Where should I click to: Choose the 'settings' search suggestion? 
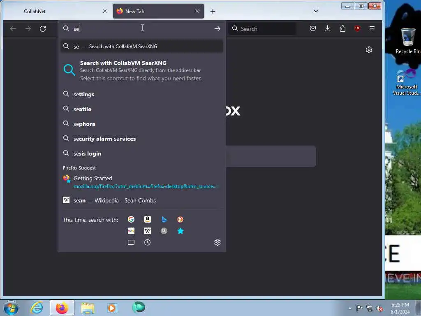click(x=142, y=94)
